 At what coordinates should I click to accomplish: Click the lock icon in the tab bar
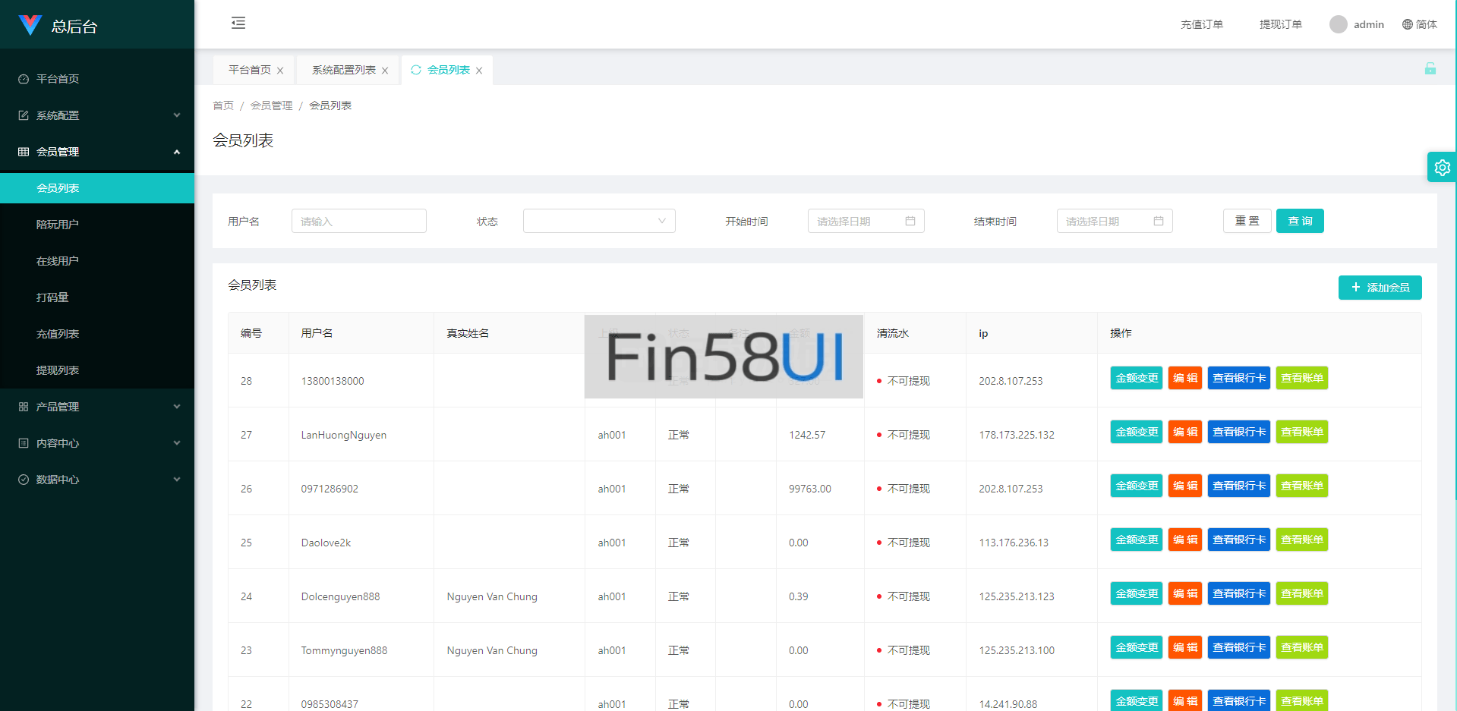coord(1430,69)
